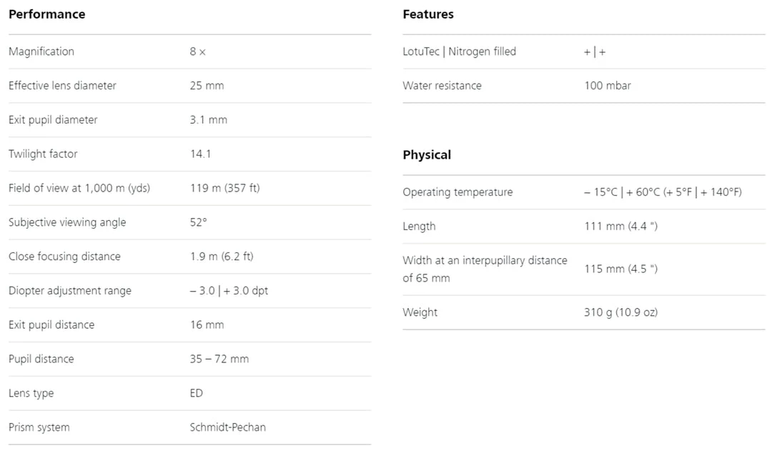Click the Performance section heading

46,14
